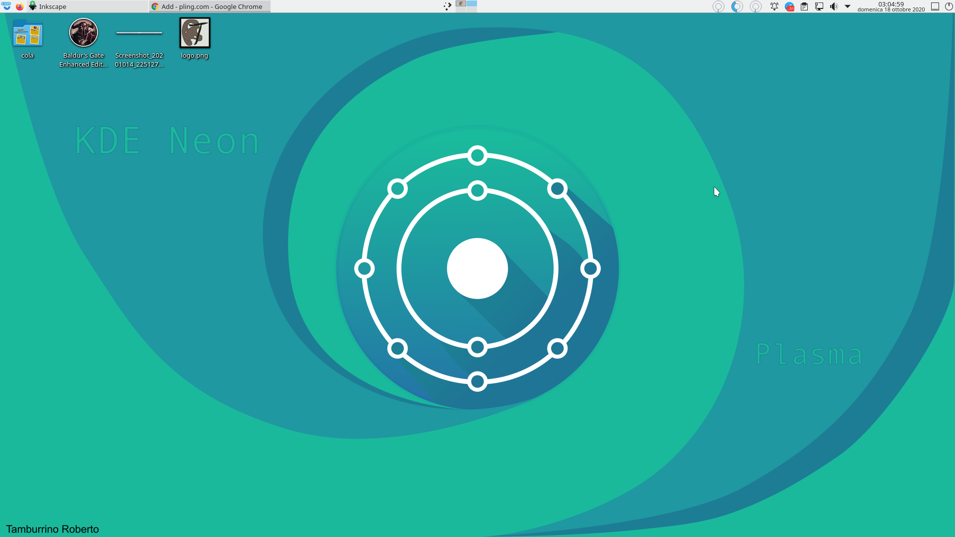Open the audio volume tray icon

834,6
